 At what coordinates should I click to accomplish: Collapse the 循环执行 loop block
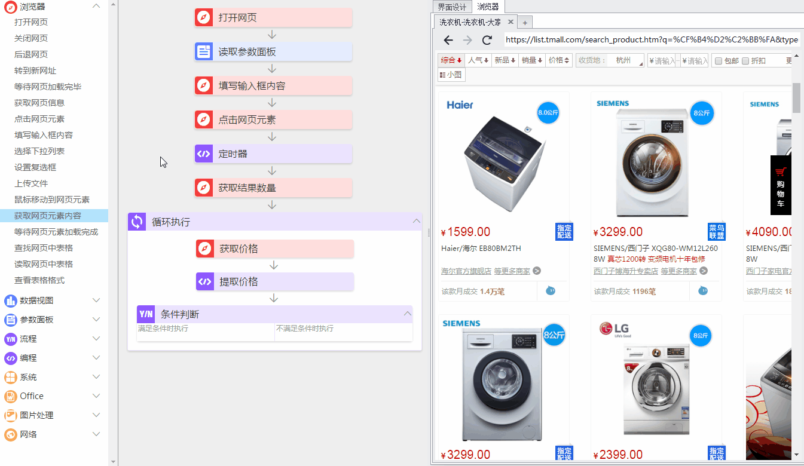pos(417,222)
